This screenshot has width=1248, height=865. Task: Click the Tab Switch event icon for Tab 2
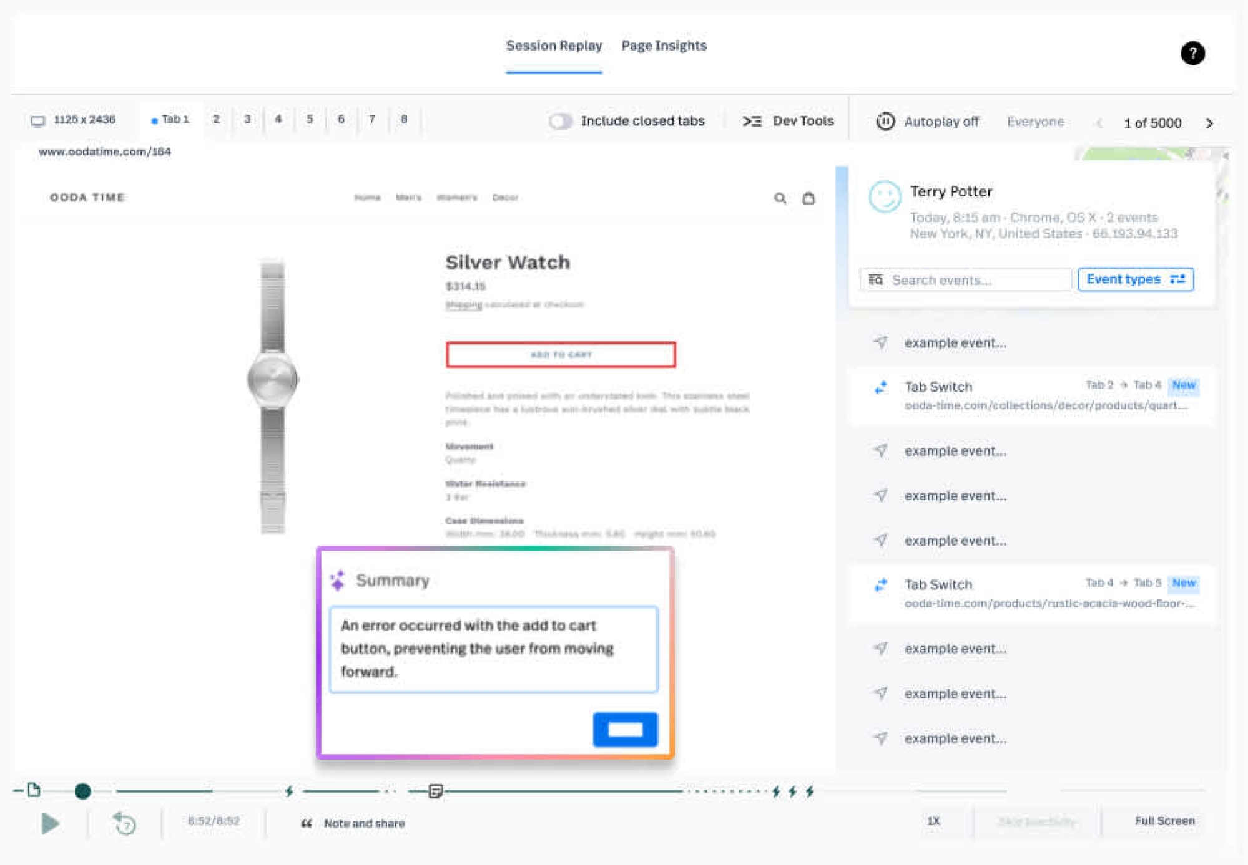(x=880, y=387)
